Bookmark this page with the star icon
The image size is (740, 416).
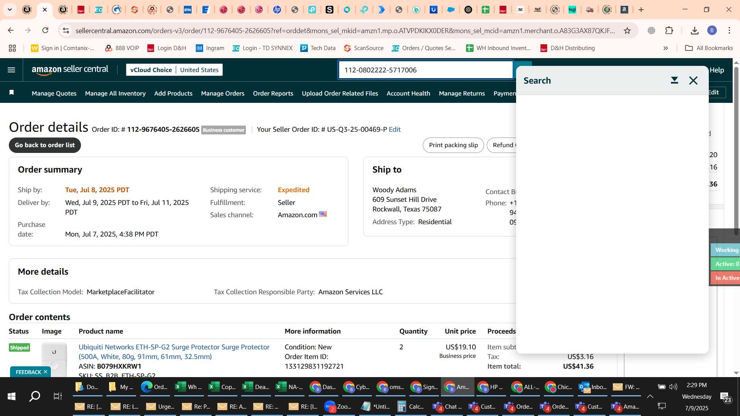click(x=627, y=30)
